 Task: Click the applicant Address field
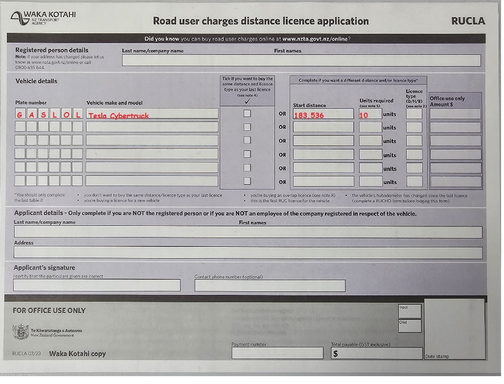(248, 253)
